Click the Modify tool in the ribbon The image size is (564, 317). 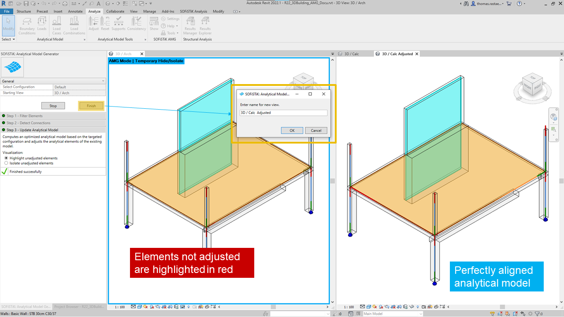point(8,26)
